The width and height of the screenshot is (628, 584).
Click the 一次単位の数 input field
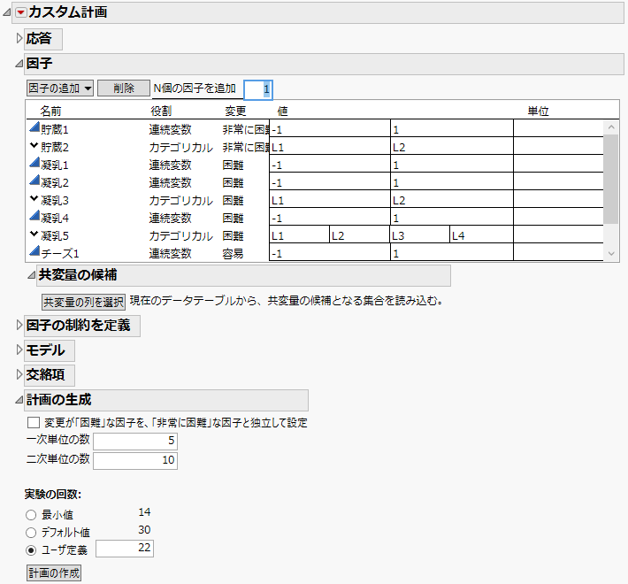click(135, 441)
